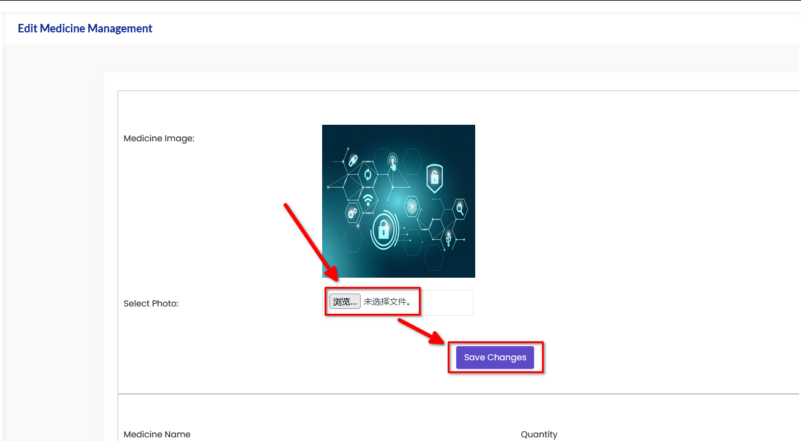Image resolution: width=801 pixels, height=441 pixels.
Task: Click the Quantity field label
Action: (x=539, y=434)
